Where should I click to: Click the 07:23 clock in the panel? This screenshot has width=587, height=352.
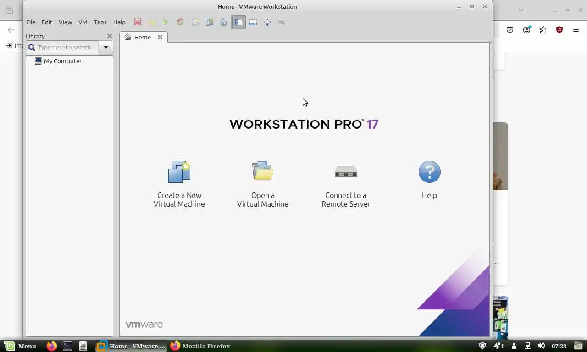point(559,346)
